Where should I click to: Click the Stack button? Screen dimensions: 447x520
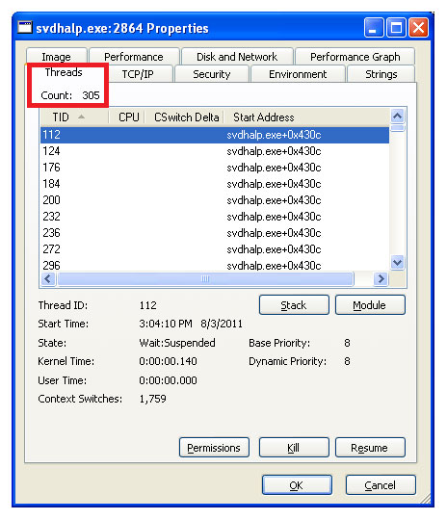click(x=294, y=304)
